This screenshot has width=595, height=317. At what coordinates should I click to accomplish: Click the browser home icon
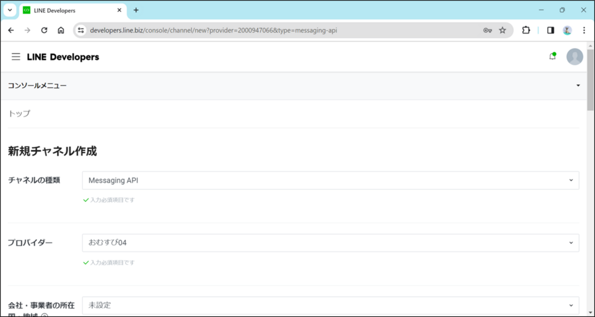coord(60,30)
